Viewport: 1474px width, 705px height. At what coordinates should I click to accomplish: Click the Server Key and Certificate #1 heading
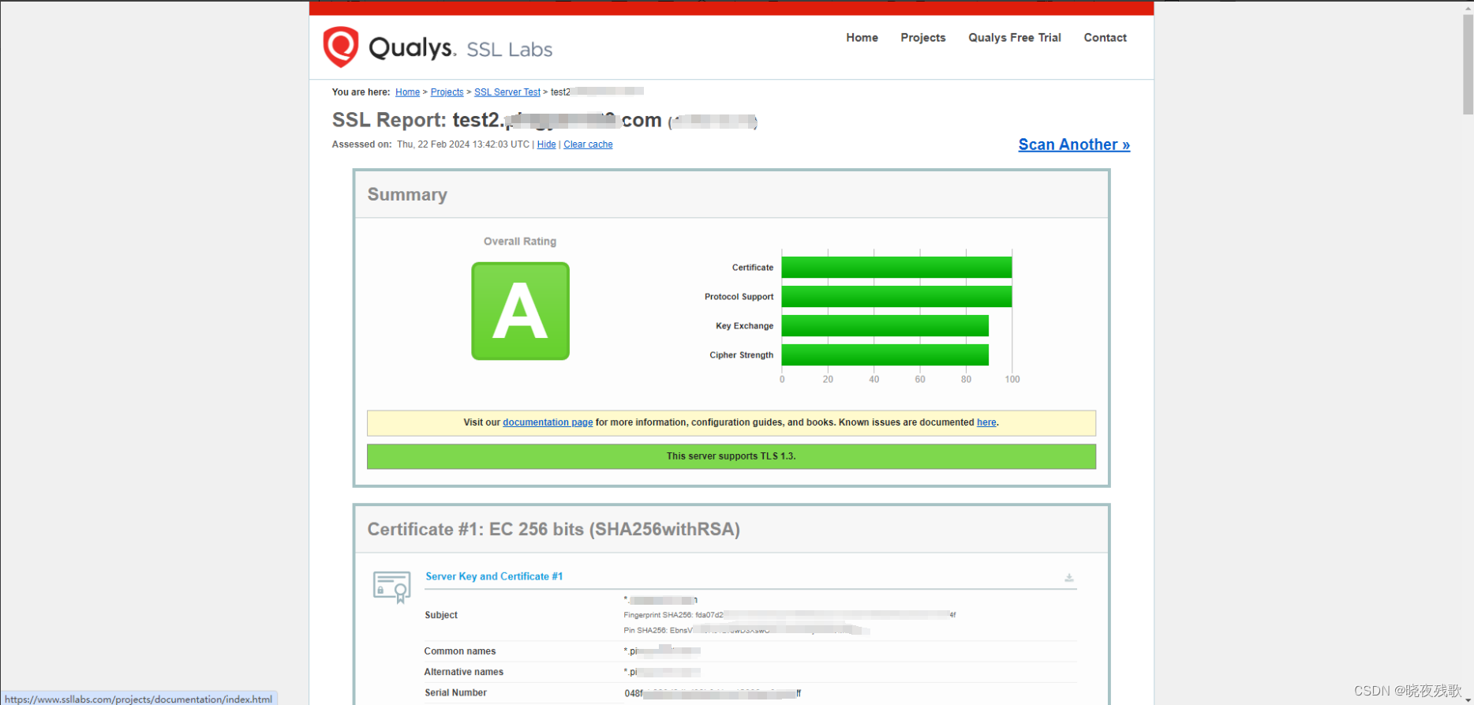[494, 576]
